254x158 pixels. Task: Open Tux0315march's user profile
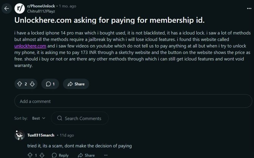[41, 135]
